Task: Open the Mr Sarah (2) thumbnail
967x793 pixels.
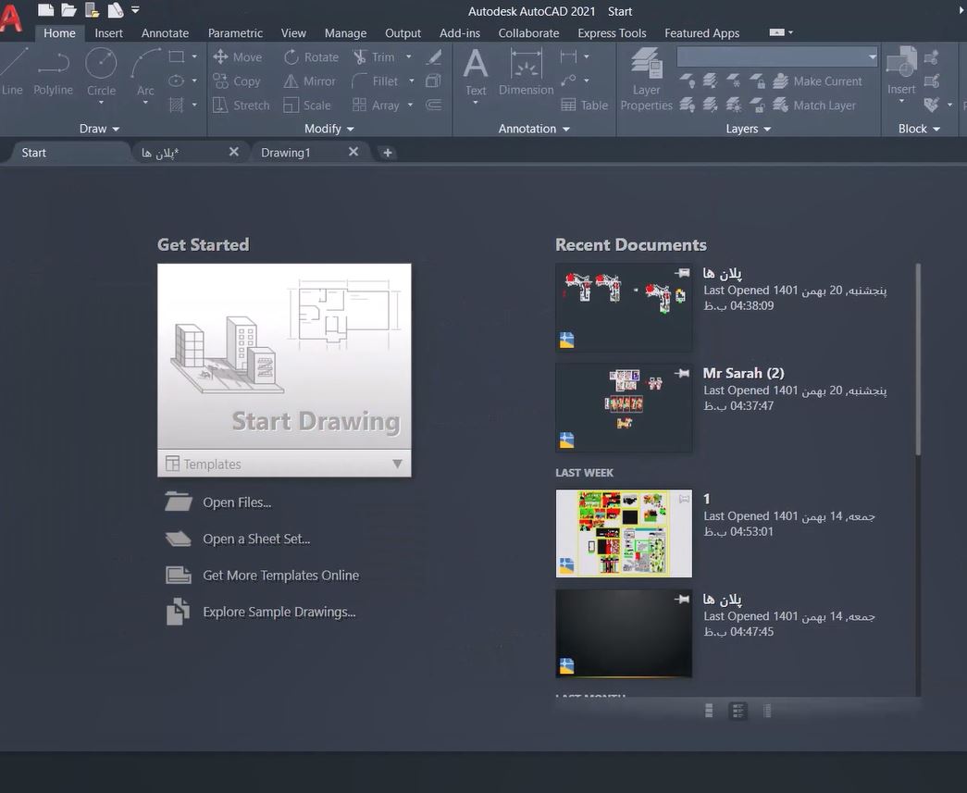Action: coord(624,408)
